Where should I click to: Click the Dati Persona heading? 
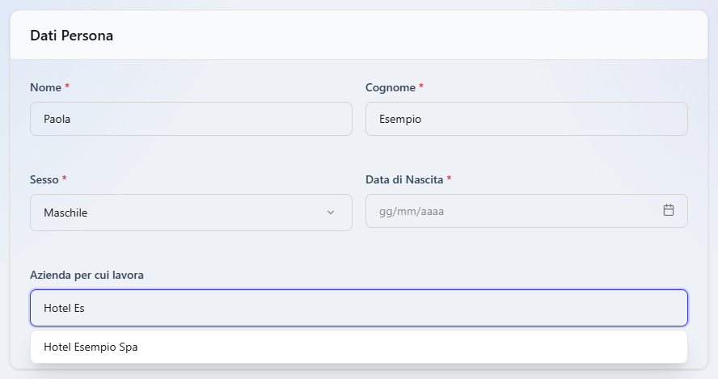(x=71, y=36)
